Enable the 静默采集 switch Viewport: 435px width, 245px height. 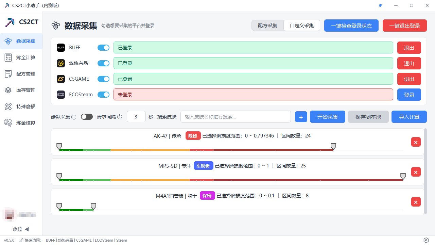tap(87, 117)
